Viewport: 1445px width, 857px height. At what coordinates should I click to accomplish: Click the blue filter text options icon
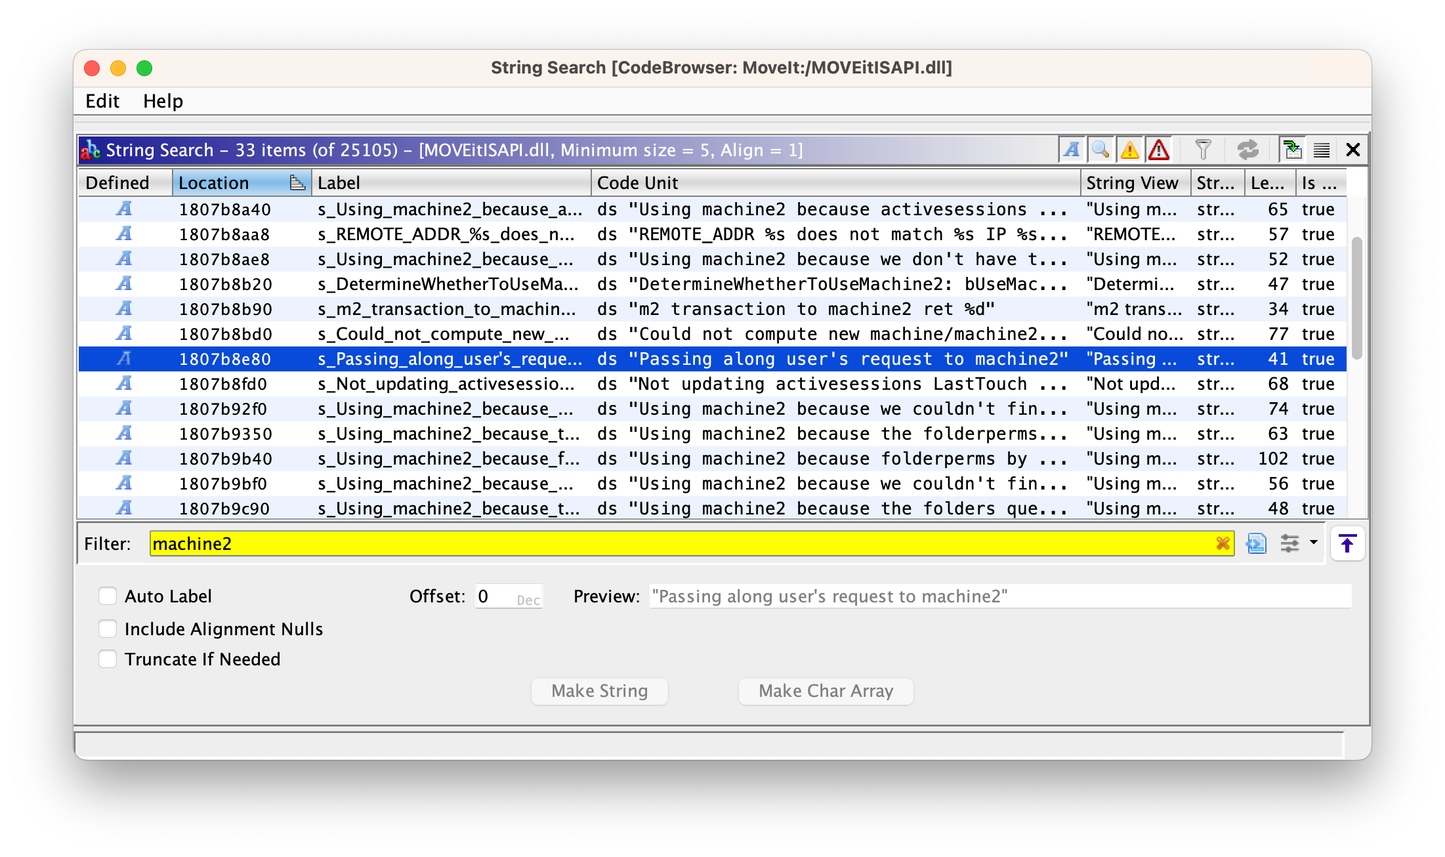1256,543
